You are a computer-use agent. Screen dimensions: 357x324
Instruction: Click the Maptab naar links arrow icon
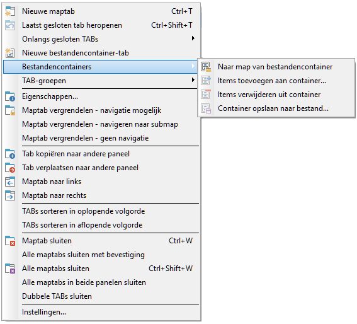pos(10,182)
